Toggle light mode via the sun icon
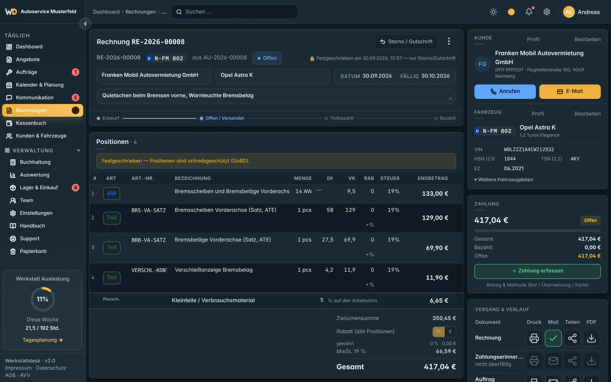Screen dimensions: 611x382 [x=493, y=12]
